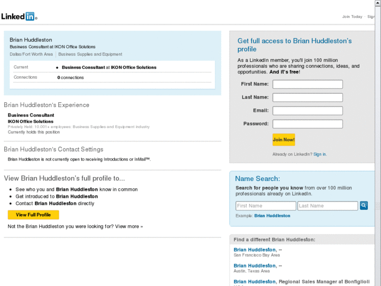
Task: Open the Sign in link below Join Now
Action: (x=320, y=154)
